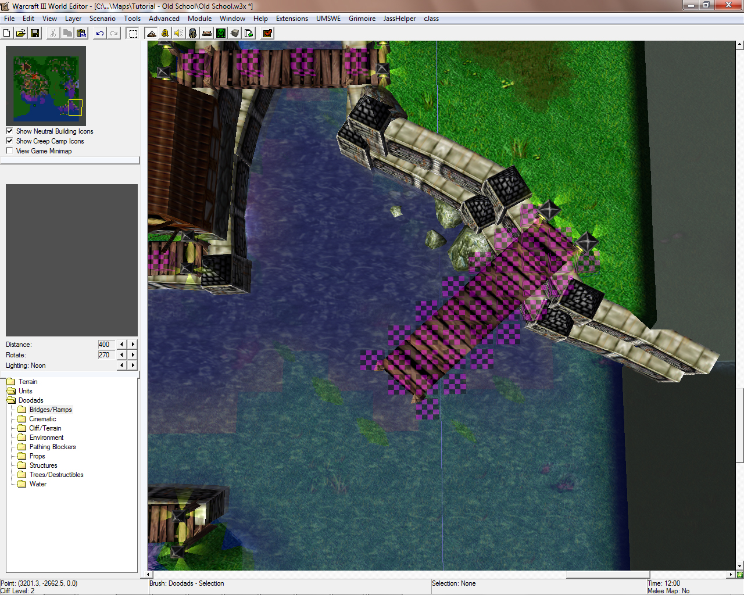Viewport: 744px width, 595px height.
Task: Open the Edit menu
Action: (x=28, y=19)
